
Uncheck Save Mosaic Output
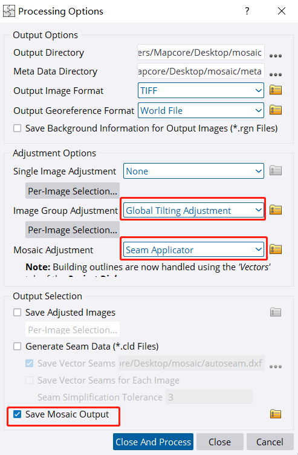pos(18,414)
